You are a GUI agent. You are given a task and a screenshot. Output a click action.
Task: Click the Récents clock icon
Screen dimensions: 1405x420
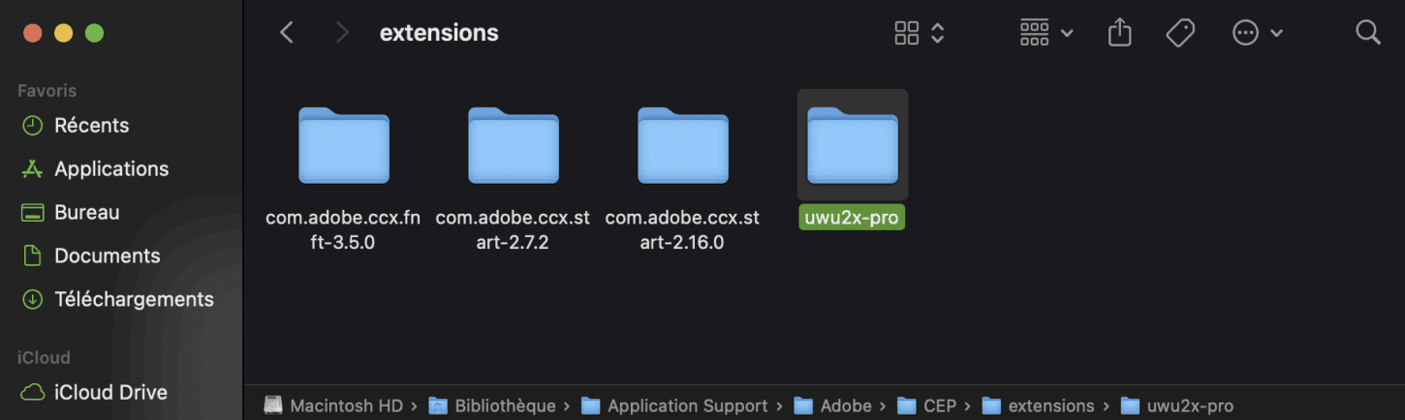point(32,125)
